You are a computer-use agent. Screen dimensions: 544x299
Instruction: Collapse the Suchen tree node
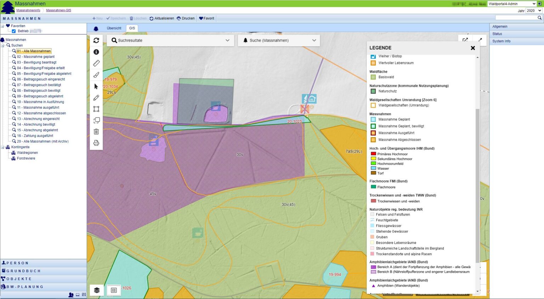click(x=3, y=45)
